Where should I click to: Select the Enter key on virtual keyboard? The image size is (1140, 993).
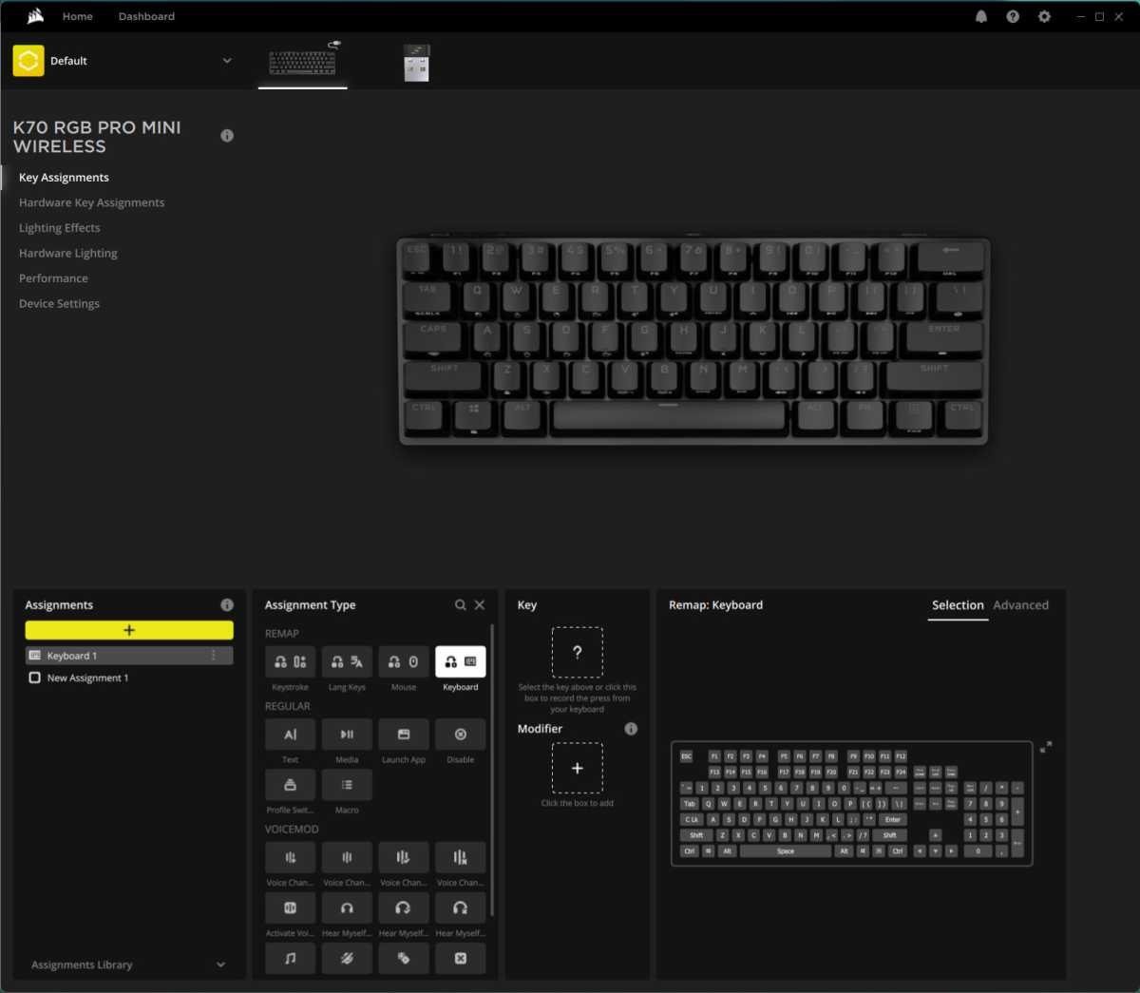point(892,819)
